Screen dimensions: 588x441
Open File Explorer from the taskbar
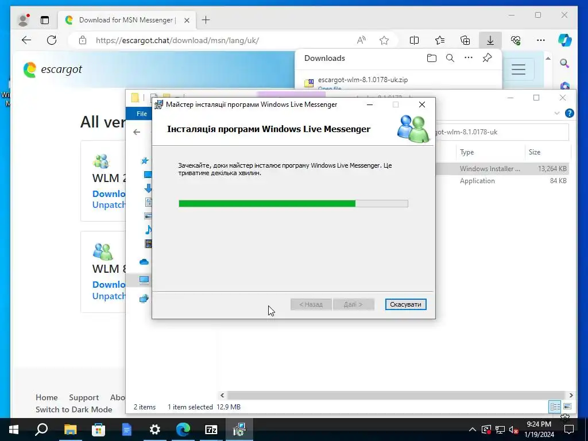pyautogui.click(x=70, y=430)
